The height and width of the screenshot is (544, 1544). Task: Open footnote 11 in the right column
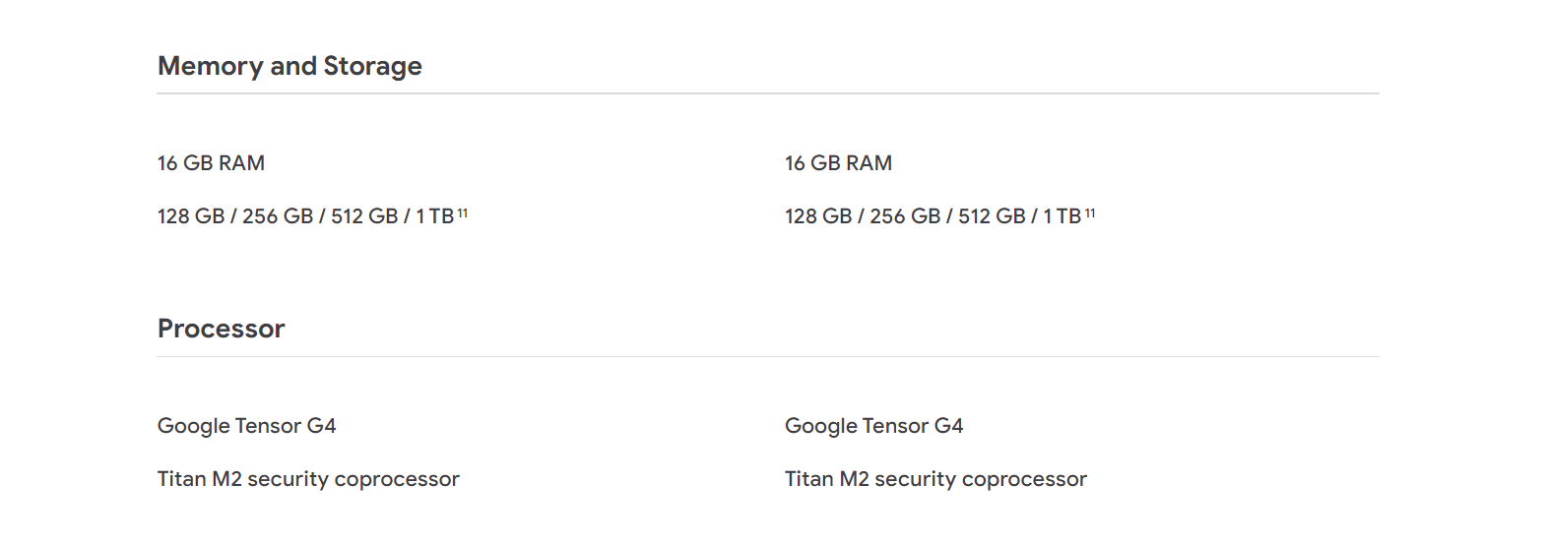(1089, 212)
